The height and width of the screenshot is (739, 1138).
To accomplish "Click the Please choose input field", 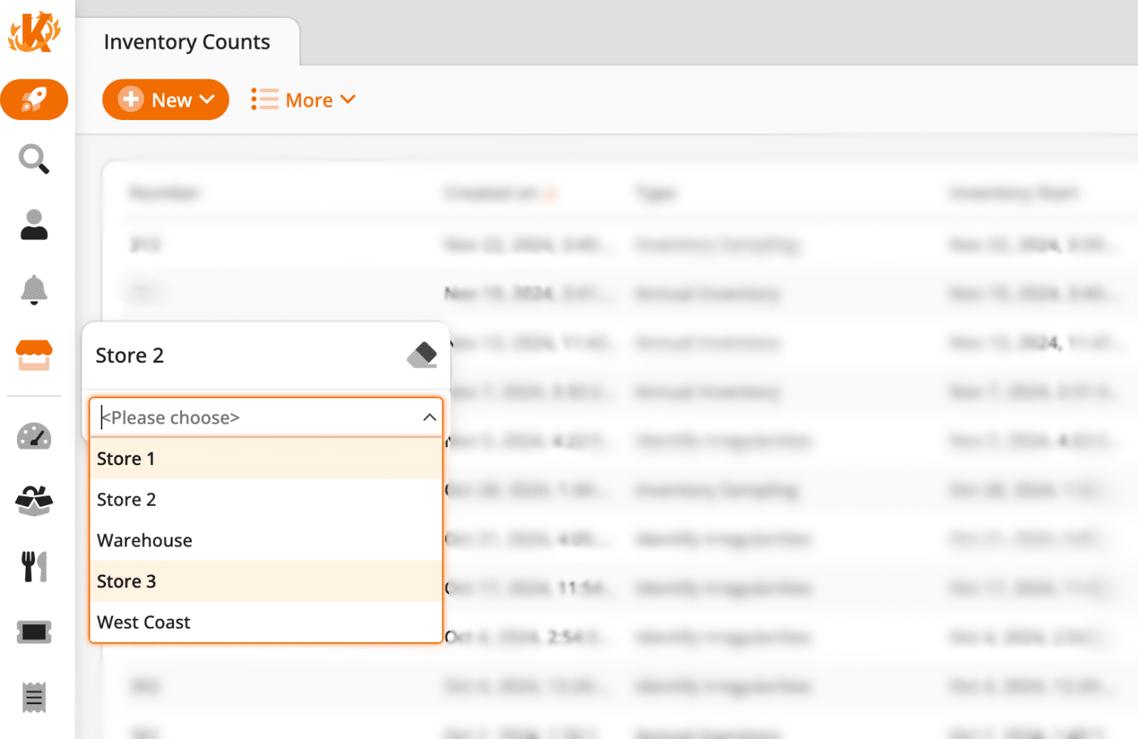I will click(252, 418).
